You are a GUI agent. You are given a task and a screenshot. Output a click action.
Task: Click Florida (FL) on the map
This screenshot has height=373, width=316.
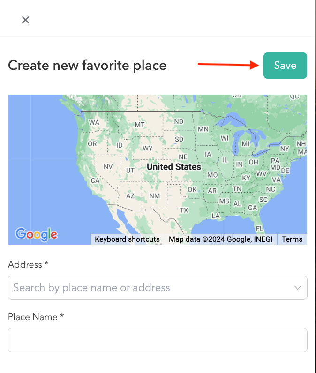[x=259, y=228]
